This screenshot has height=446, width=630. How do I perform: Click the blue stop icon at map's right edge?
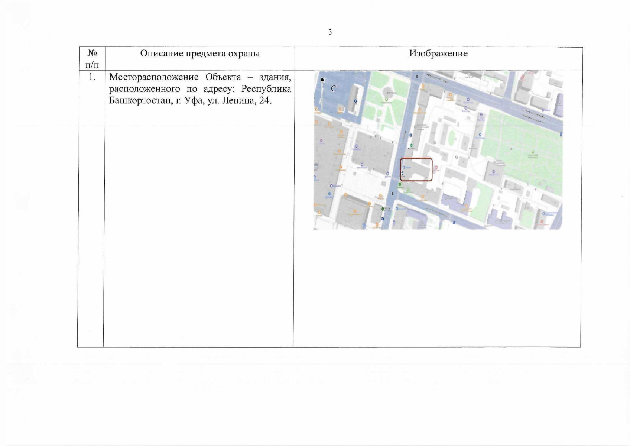(561, 134)
